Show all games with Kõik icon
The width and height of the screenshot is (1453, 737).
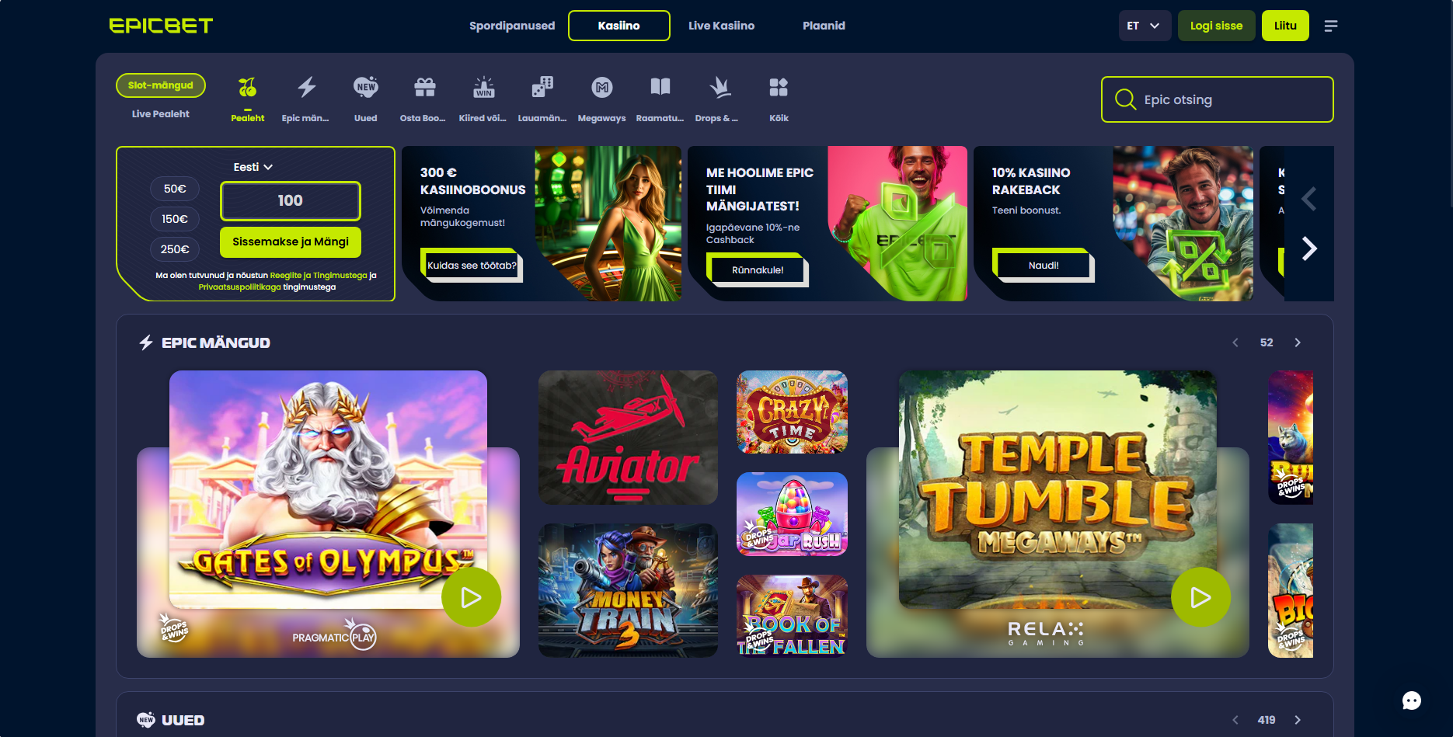click(x=779, y=88)
